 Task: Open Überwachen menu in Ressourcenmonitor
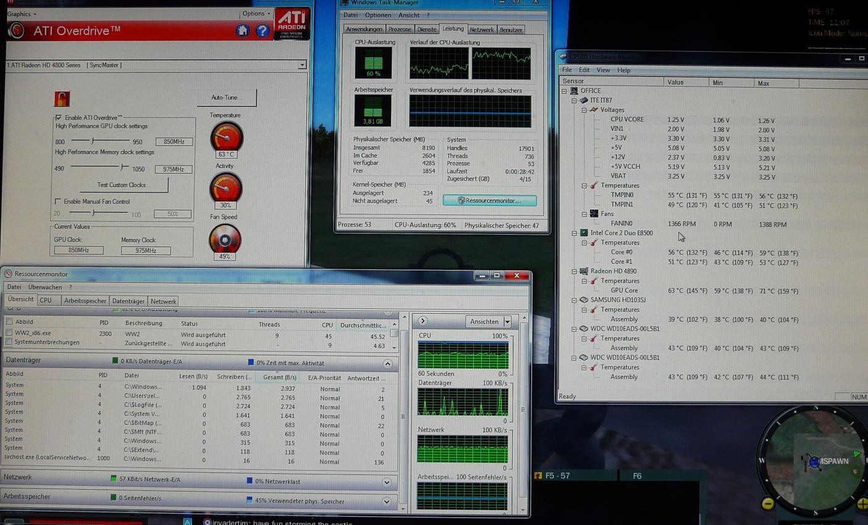pyautogui.click(x=45, y=287)
